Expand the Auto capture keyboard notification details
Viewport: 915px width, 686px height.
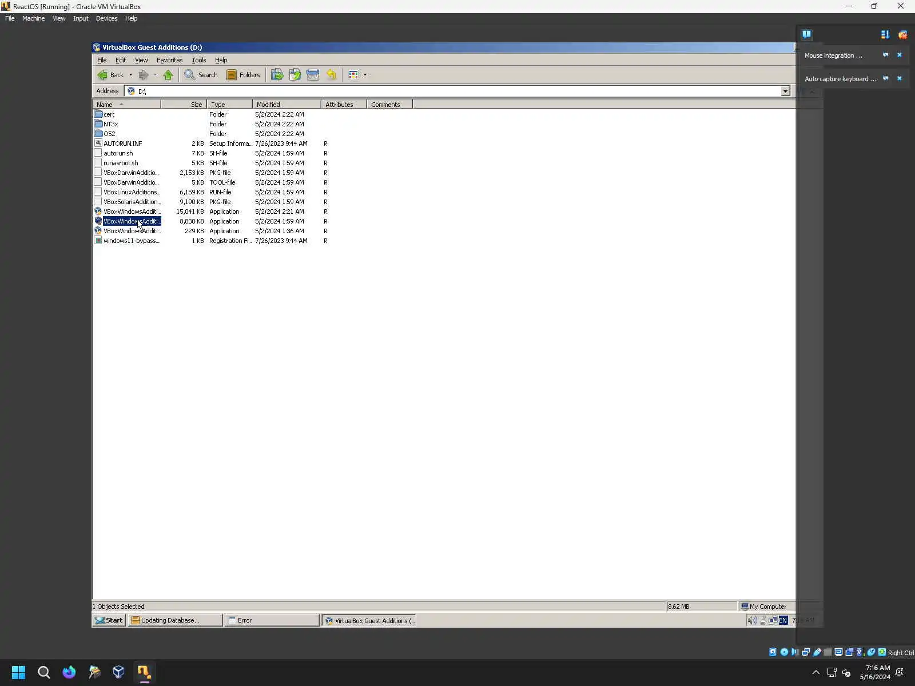point(885,79)
